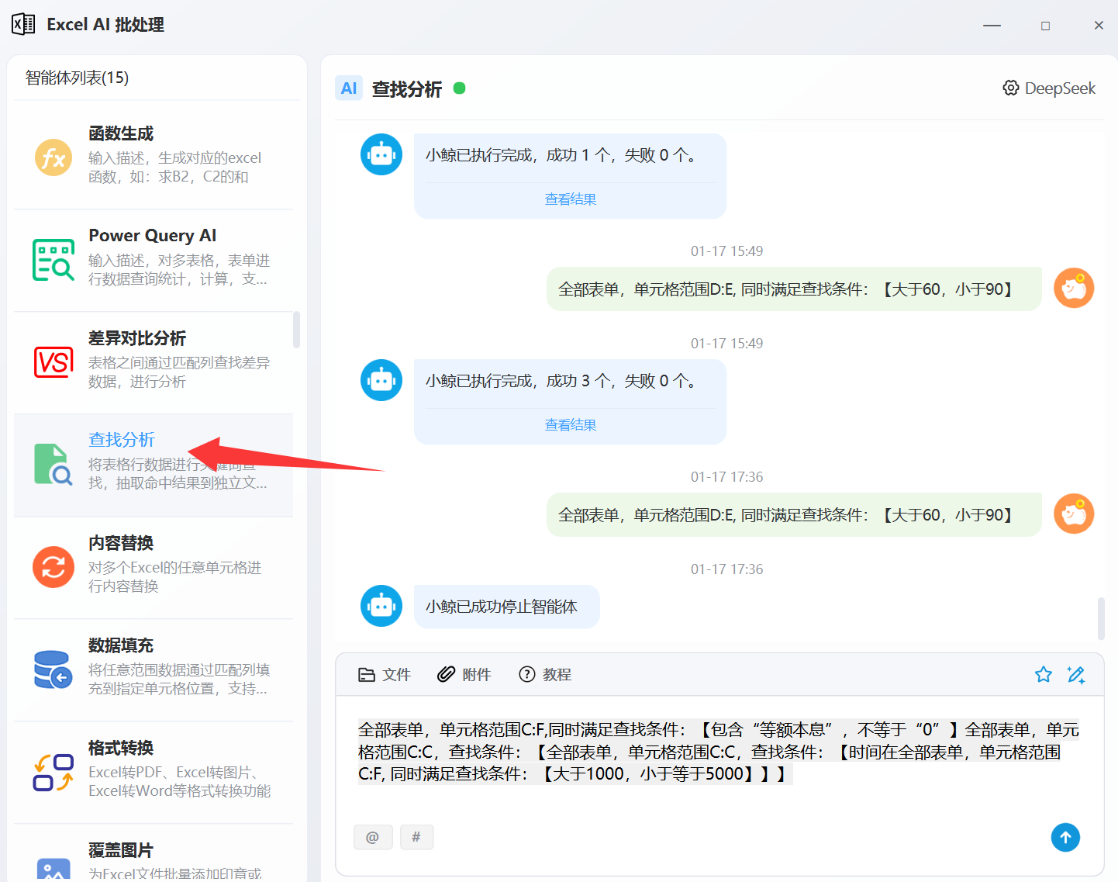Image resolution: width=1118 pixels, height=882 pixels.
Task: Click the 覆盖图片 image icon
Action: coord(53,870)
